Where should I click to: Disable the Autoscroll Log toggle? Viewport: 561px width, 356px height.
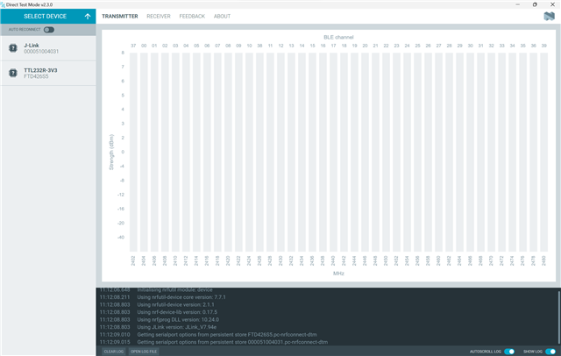coord(509,351)
